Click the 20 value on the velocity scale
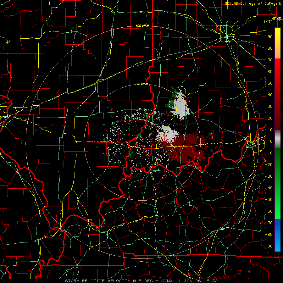This screenshot has width=283, height=283. 270,118
